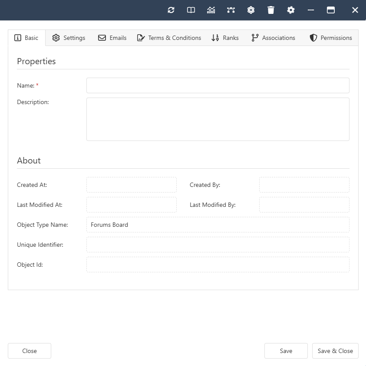
Task: Maximize the window with the title bar icon
Action: 331,10
